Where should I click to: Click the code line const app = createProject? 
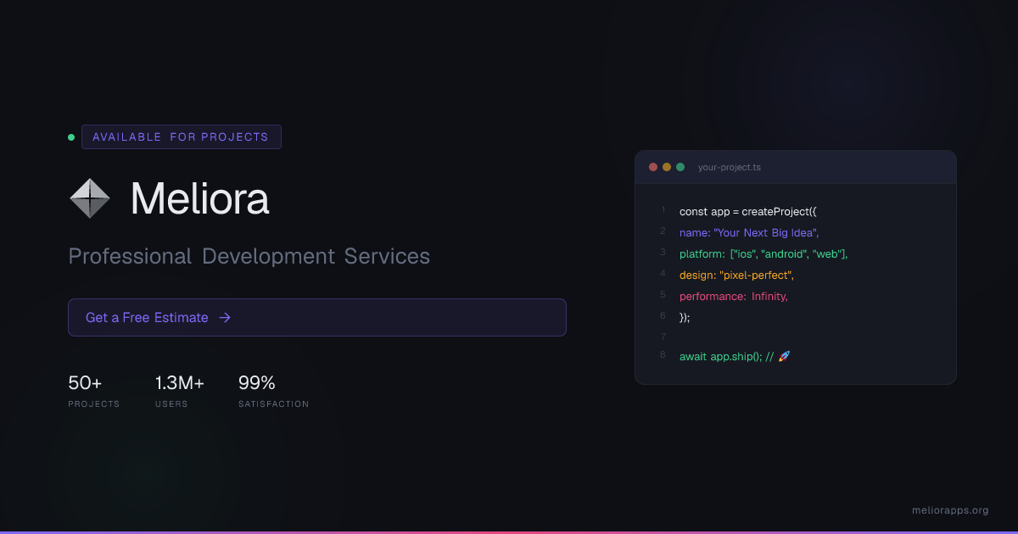coord(748,211)
